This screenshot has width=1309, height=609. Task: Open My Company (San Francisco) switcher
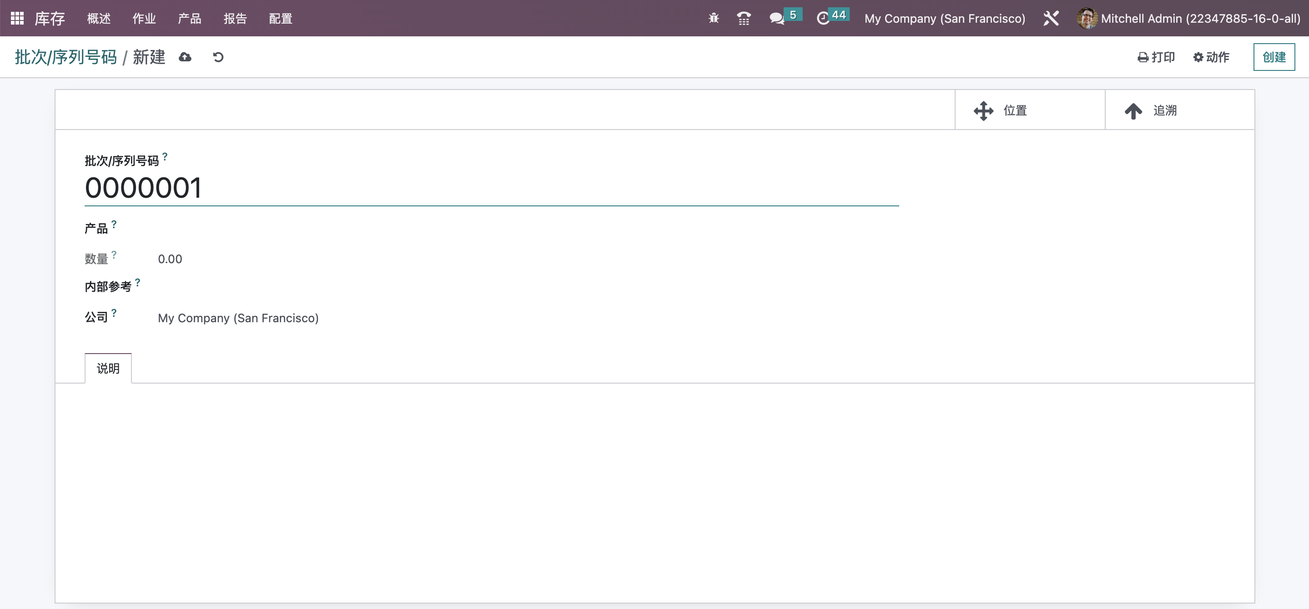click(945, 18)
